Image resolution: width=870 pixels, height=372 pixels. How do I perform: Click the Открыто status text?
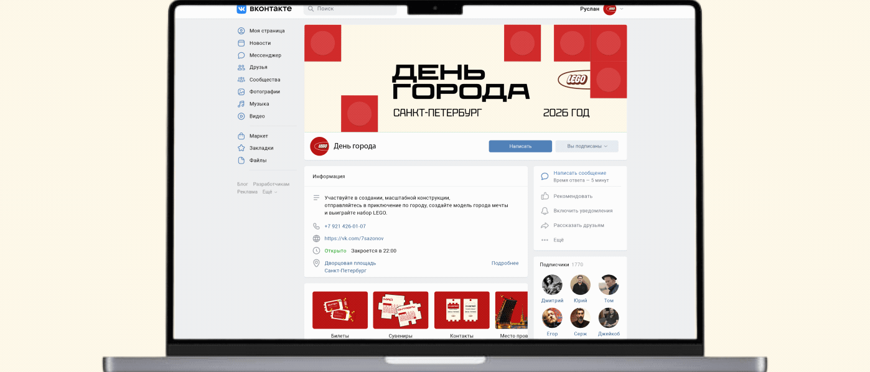[335, 251]
